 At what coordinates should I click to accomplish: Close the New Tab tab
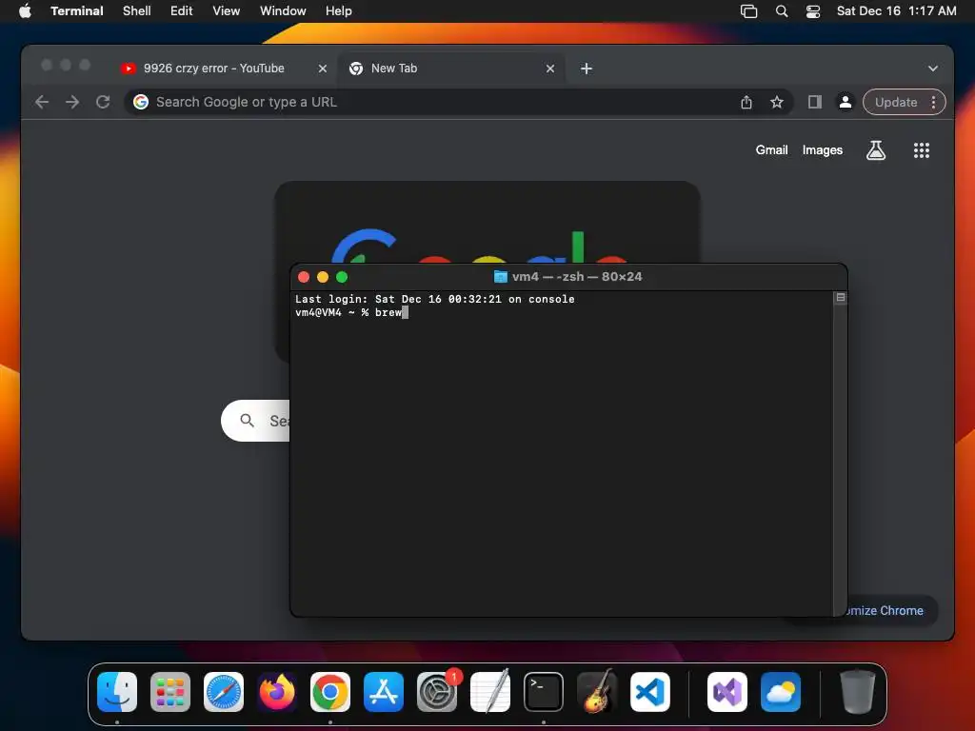coord(550,69)
